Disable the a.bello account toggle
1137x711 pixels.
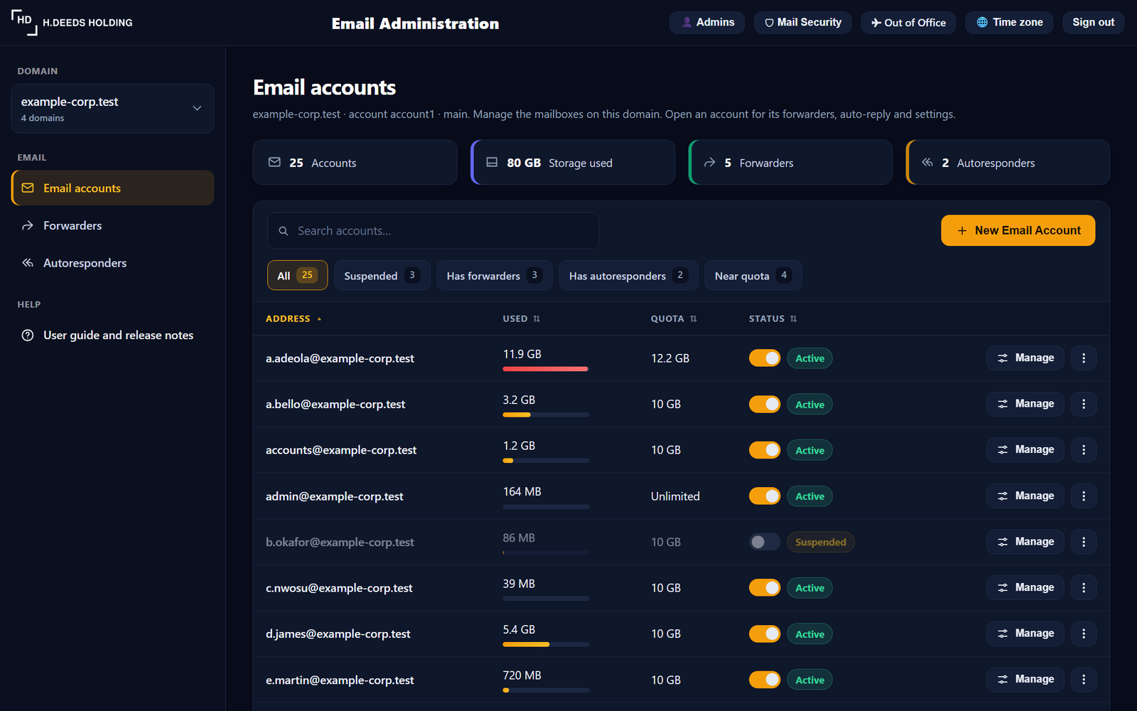click(x=765, y=404)
